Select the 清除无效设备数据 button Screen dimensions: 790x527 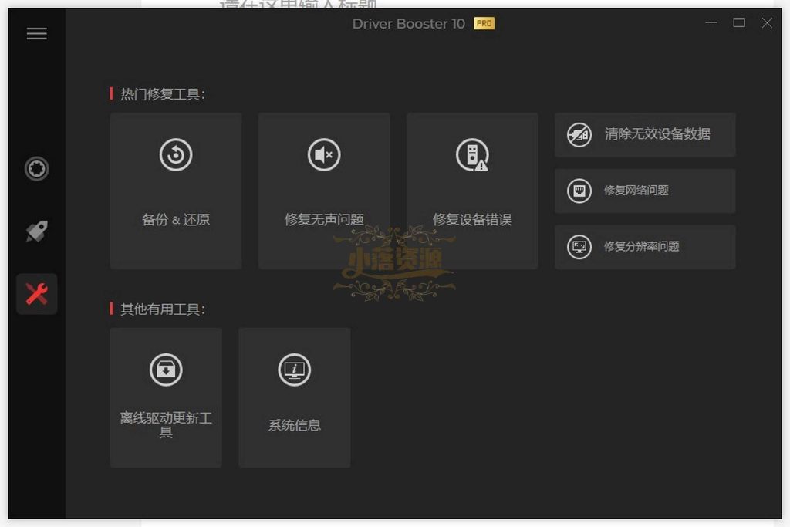point(645,134)
